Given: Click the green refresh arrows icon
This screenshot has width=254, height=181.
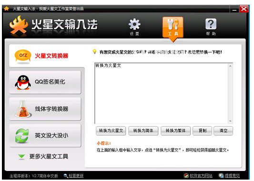Looking at the screenshot, I should (x=22, y=136).
